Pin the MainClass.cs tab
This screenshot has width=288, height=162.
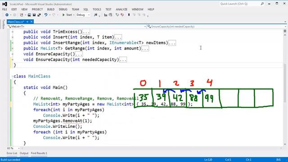[27, 22]
